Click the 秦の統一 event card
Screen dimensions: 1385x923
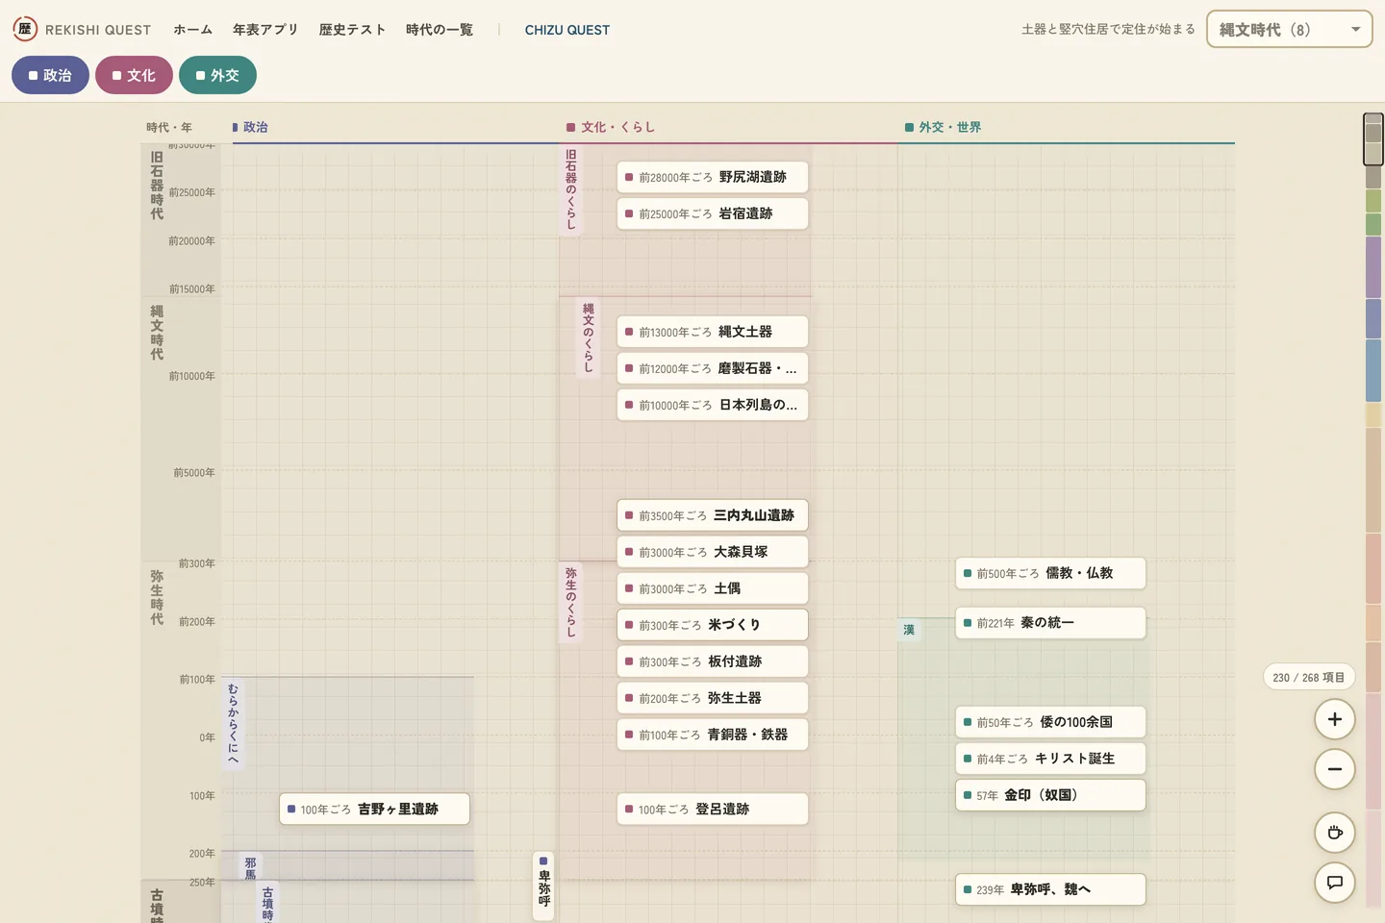coord(1050,623)
